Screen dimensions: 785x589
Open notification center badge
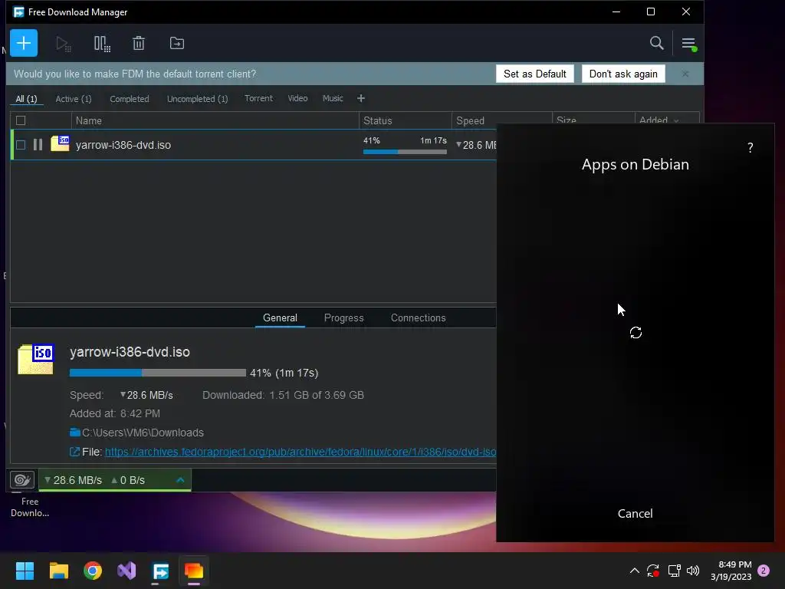[x=764, y=571]
